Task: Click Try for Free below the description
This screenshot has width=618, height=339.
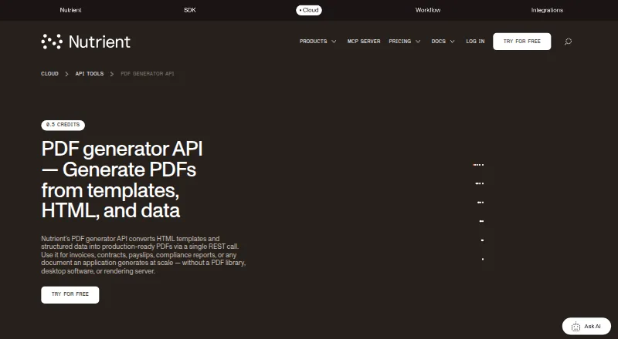Action: click(70, 294)
